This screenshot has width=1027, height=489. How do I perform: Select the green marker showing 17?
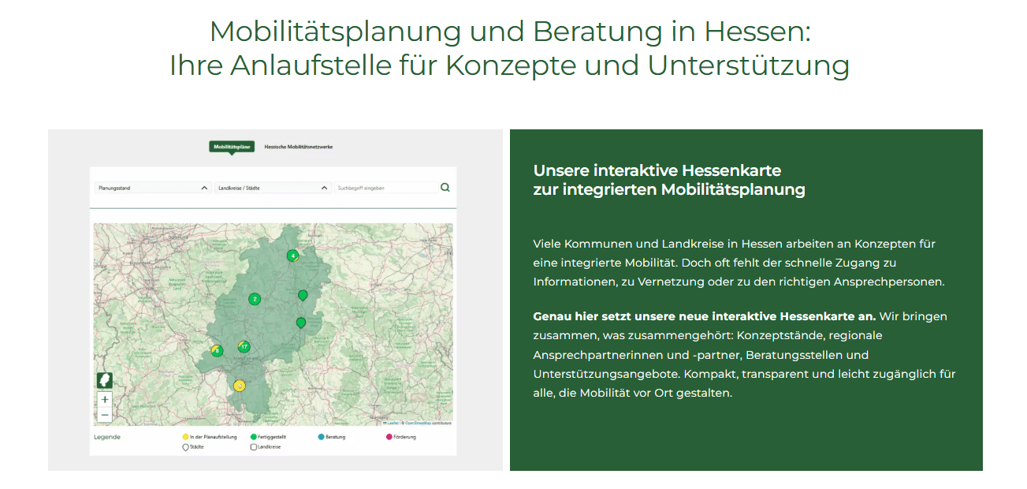(244, 345)
